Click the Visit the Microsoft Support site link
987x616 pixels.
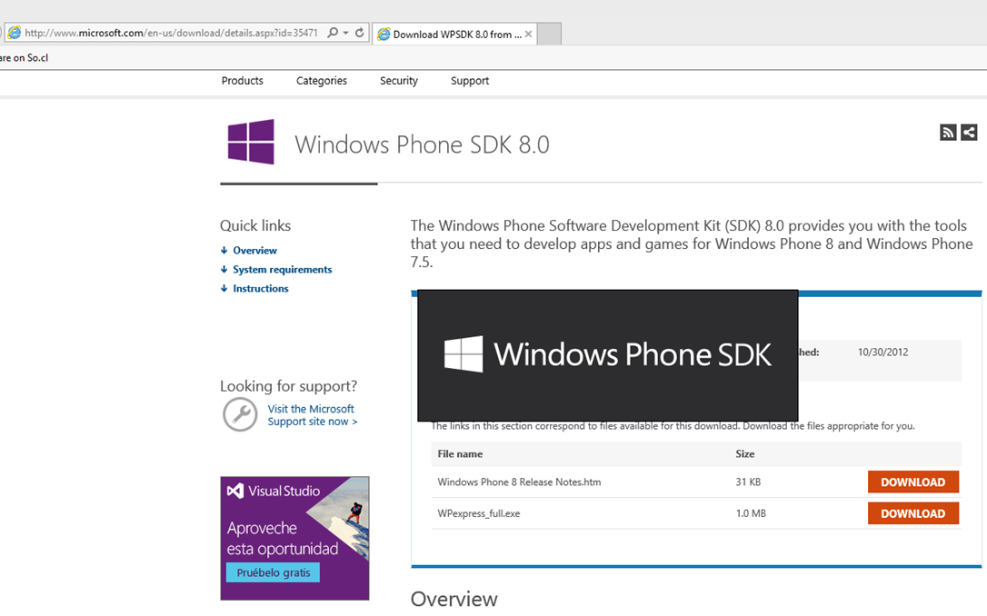pos(312,414)
